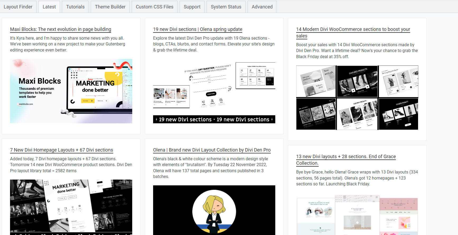Viewport: 458px width, 235px height.
Task: Switch to the Advanced tab
Action: [x=262, y=7]
